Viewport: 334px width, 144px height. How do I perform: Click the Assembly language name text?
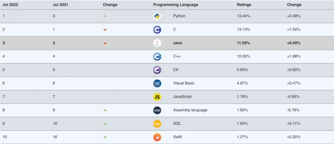(x=190, y=110)
